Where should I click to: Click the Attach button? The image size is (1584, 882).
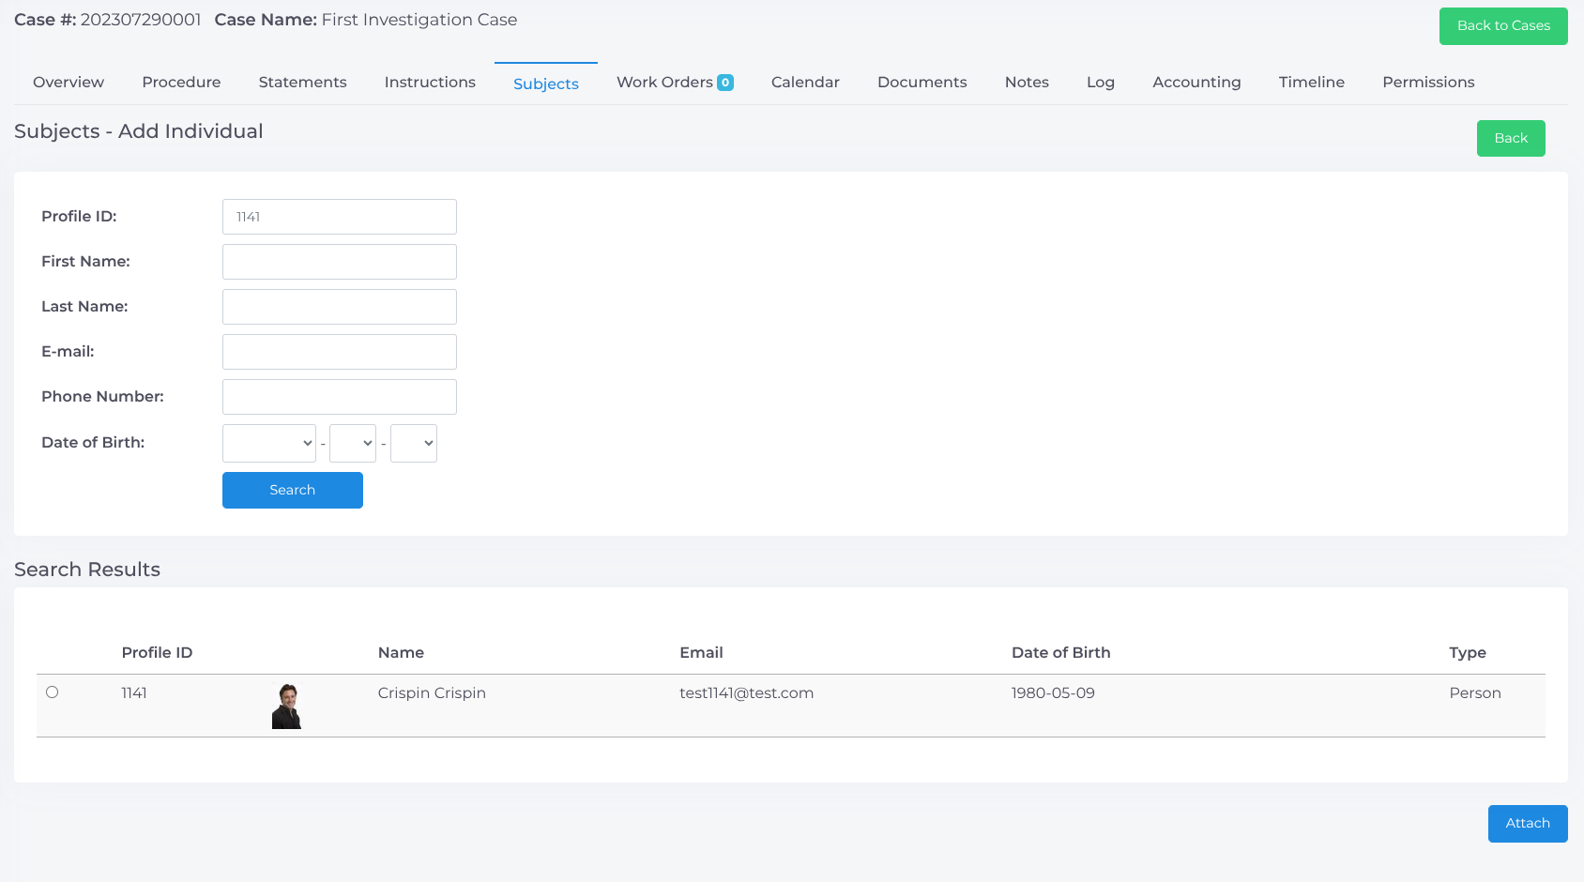point(1528,824)
